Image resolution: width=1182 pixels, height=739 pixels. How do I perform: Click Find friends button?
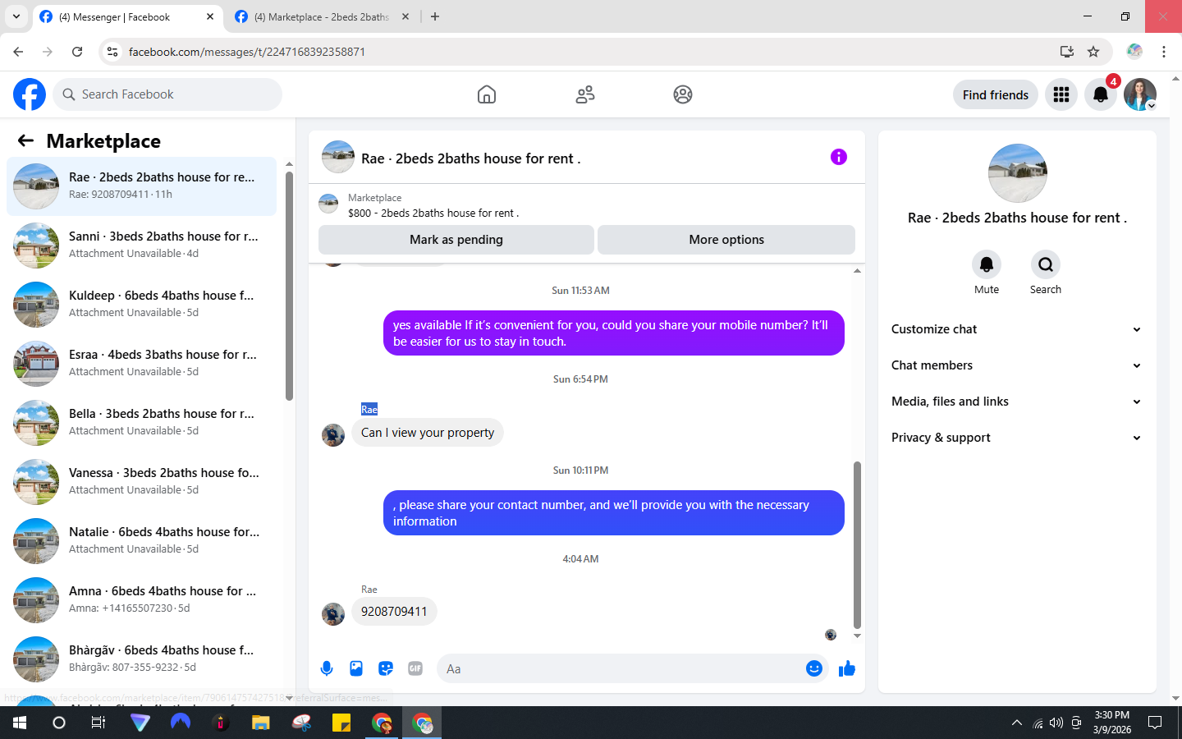996,94
